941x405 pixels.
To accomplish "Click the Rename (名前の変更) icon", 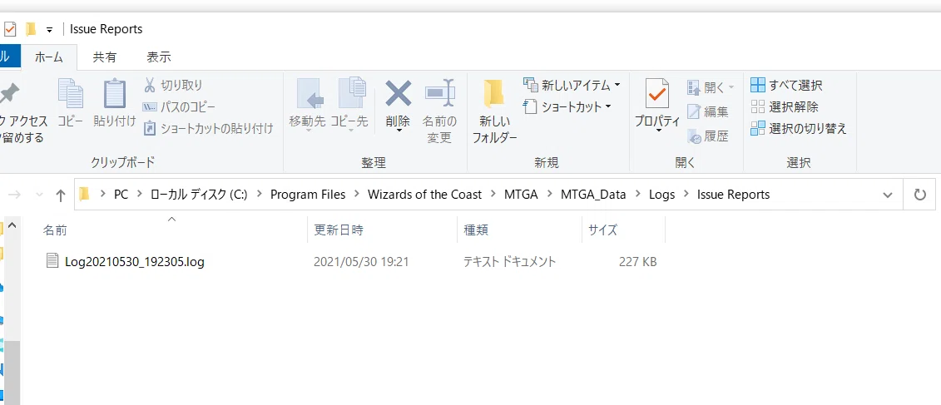I will click(x=439, y=93).
